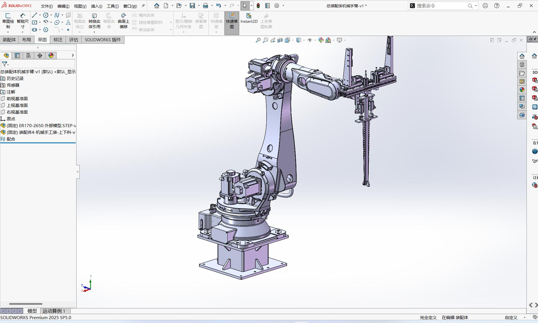Open the Edit Appearance tool
Image resolution: width=538 pixels, height=323 pixels.
click(321, 40)
